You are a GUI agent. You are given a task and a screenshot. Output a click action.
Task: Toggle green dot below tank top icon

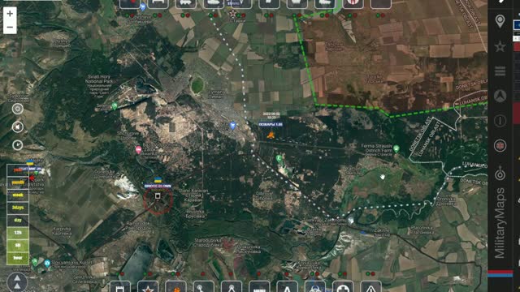(x=210, y=15)
